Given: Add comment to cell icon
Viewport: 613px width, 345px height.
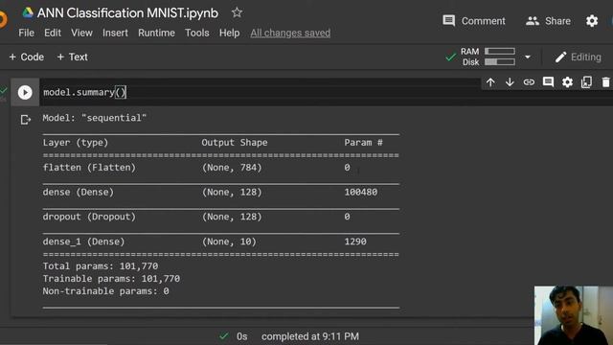Looking at the screenshot, I should [548, 82].
